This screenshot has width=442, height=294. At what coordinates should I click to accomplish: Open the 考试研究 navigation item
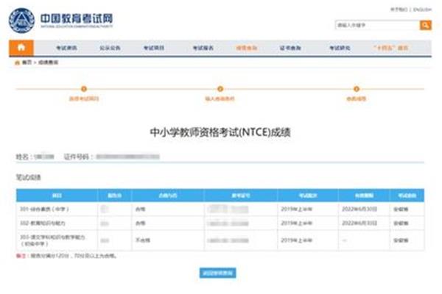[x=340, y=48]
